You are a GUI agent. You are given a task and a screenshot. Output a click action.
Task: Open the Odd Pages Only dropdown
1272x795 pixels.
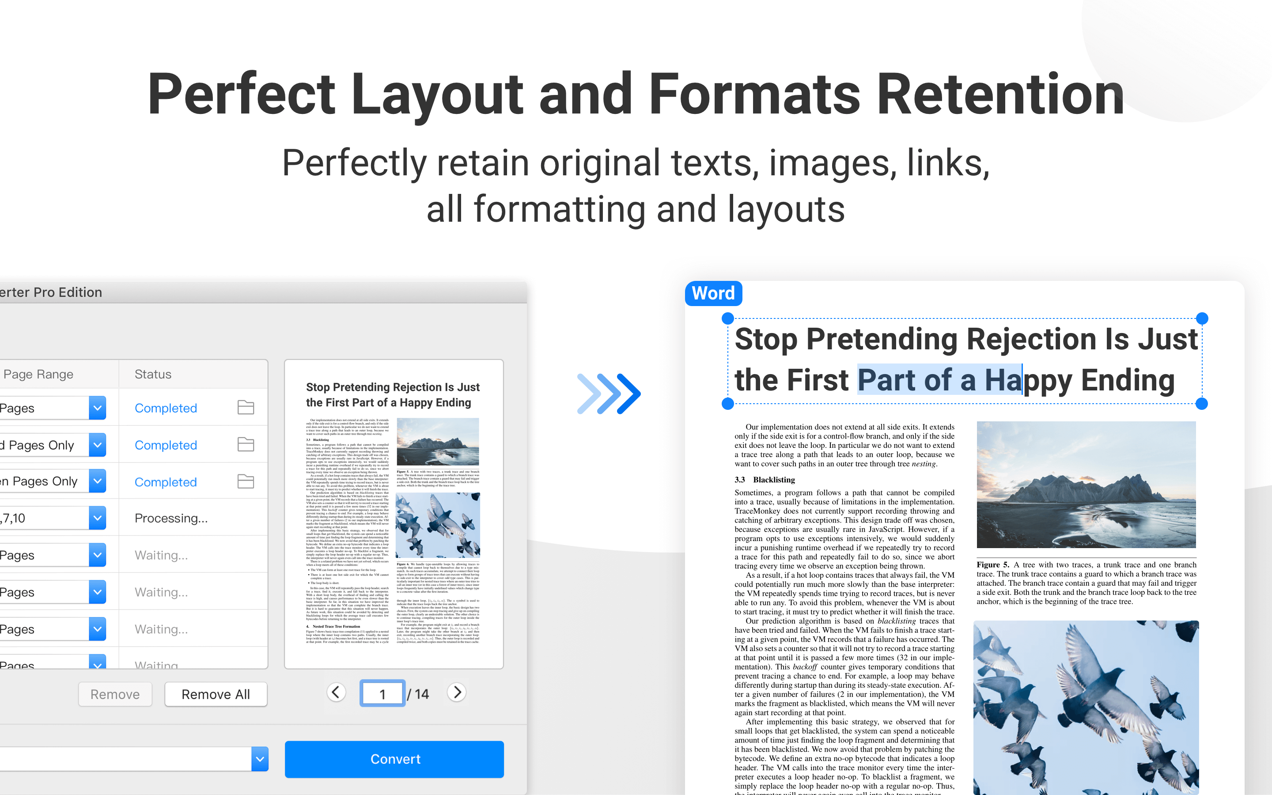[97, 445]
